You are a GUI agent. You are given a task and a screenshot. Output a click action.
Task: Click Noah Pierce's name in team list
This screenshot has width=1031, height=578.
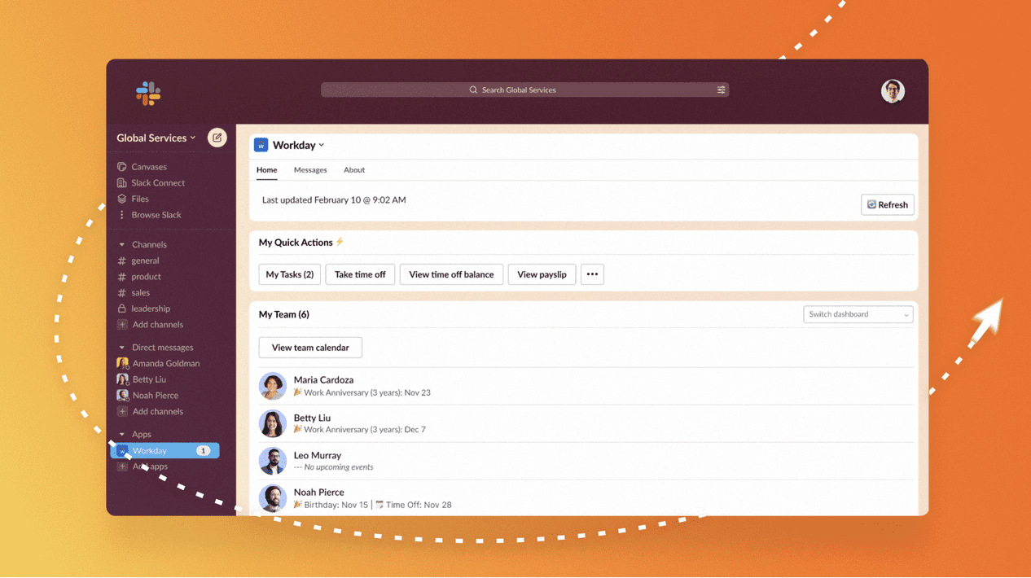pyautogui.click(x=318, y=493)
